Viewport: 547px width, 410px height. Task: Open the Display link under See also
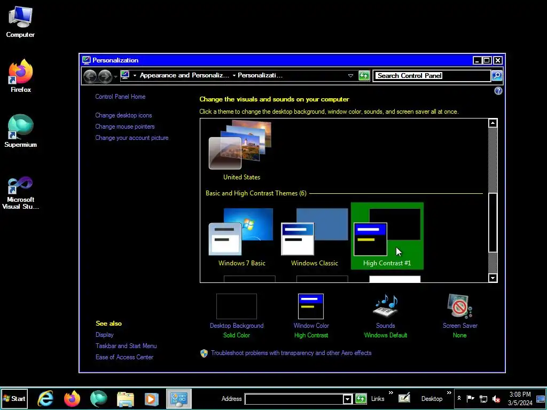tap(105, 335)
